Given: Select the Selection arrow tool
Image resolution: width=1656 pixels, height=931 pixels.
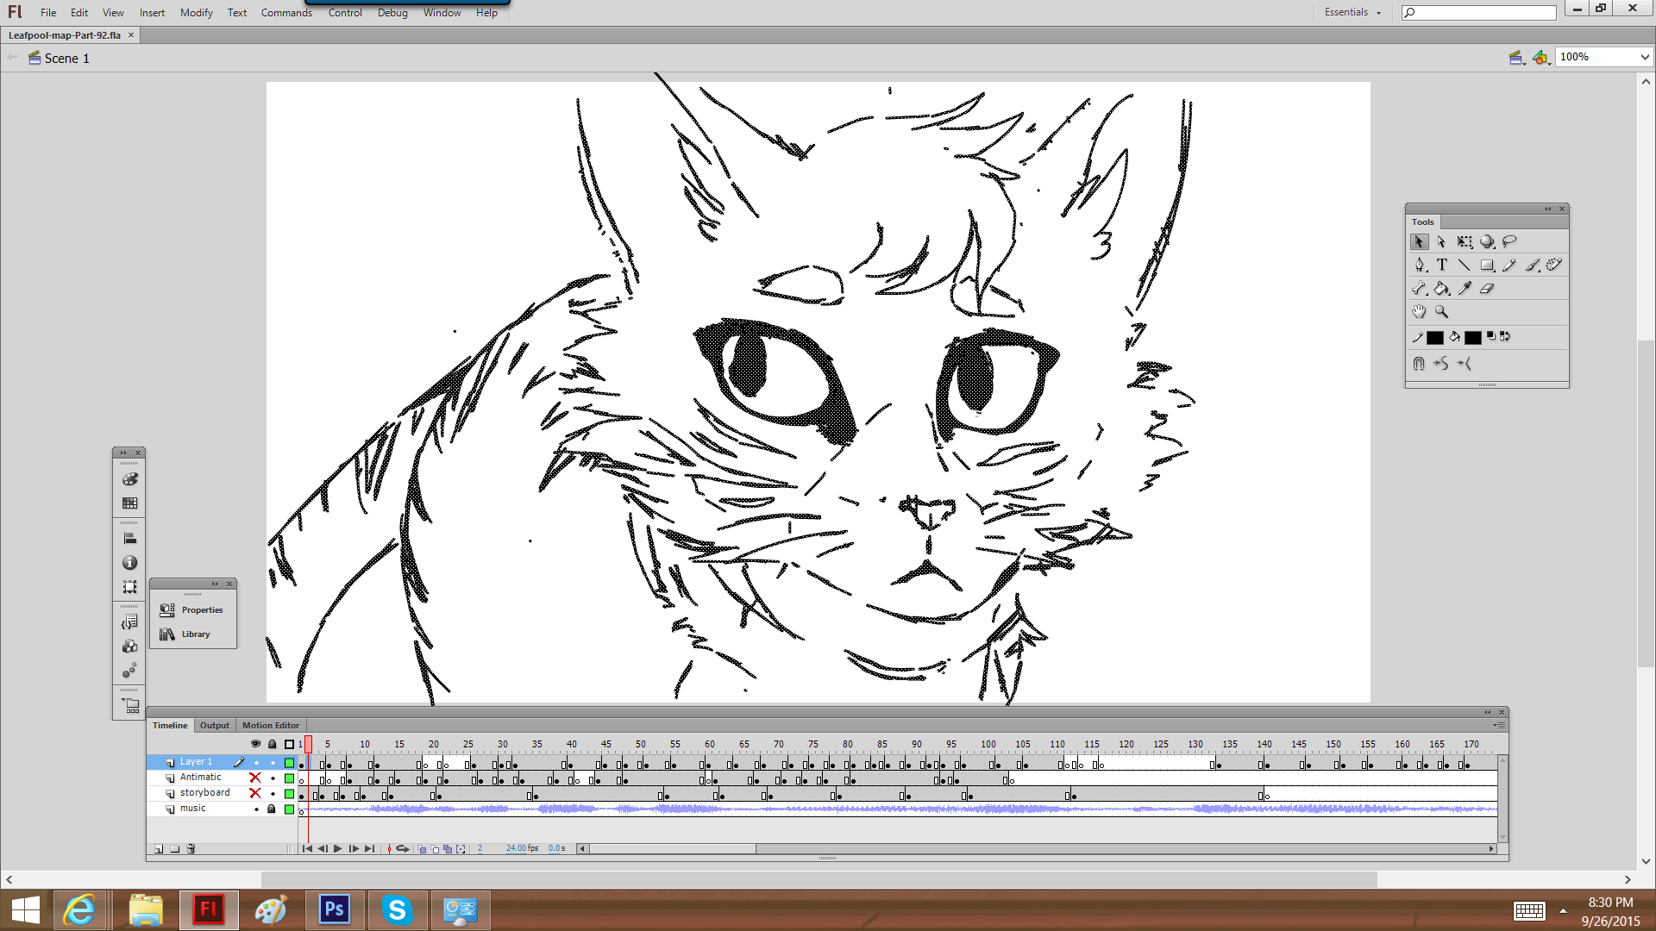Looking at the screenshot, I should [x=1419, y=242].
